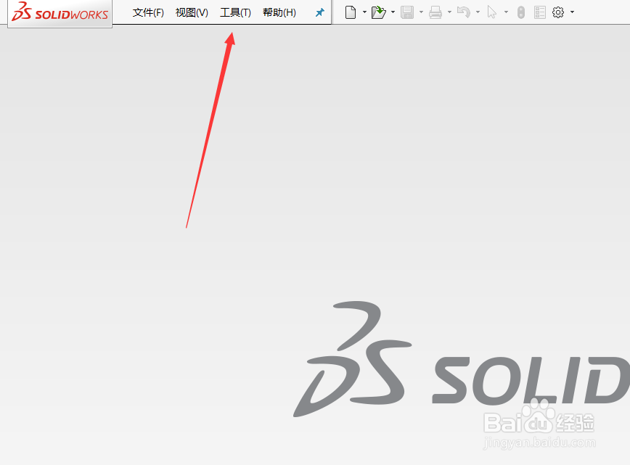Open the 文件(F) menu

coord(148,13)
